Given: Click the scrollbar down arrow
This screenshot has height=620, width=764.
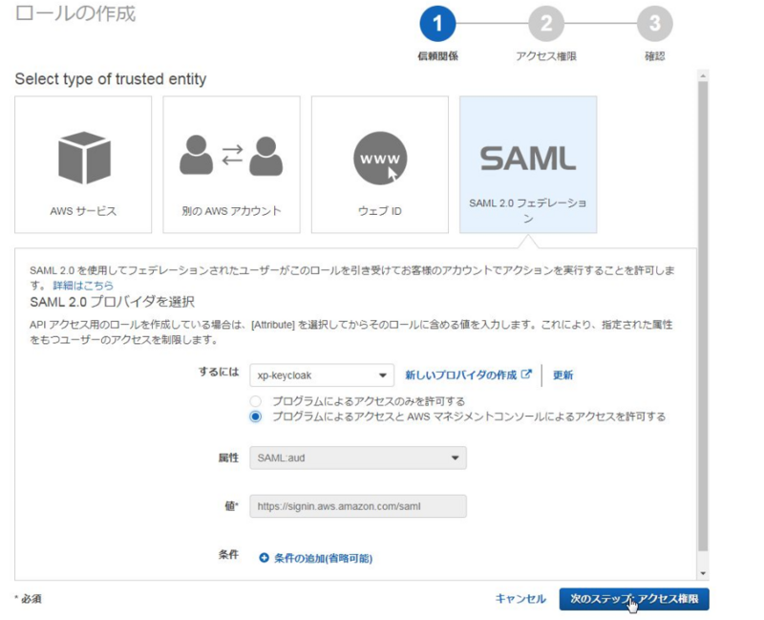Looking at the screenshot, I should [x=703, y=573].
